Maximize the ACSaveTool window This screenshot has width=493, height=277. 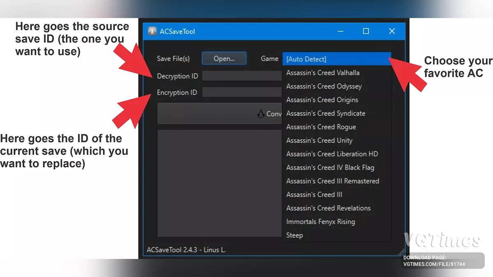pos(366,31)
